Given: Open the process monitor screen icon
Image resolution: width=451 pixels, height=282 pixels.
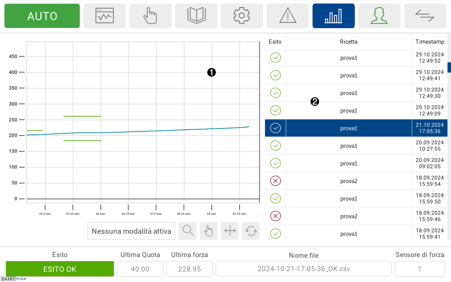Looking at the screenshot, I should (x=105, y=16).
